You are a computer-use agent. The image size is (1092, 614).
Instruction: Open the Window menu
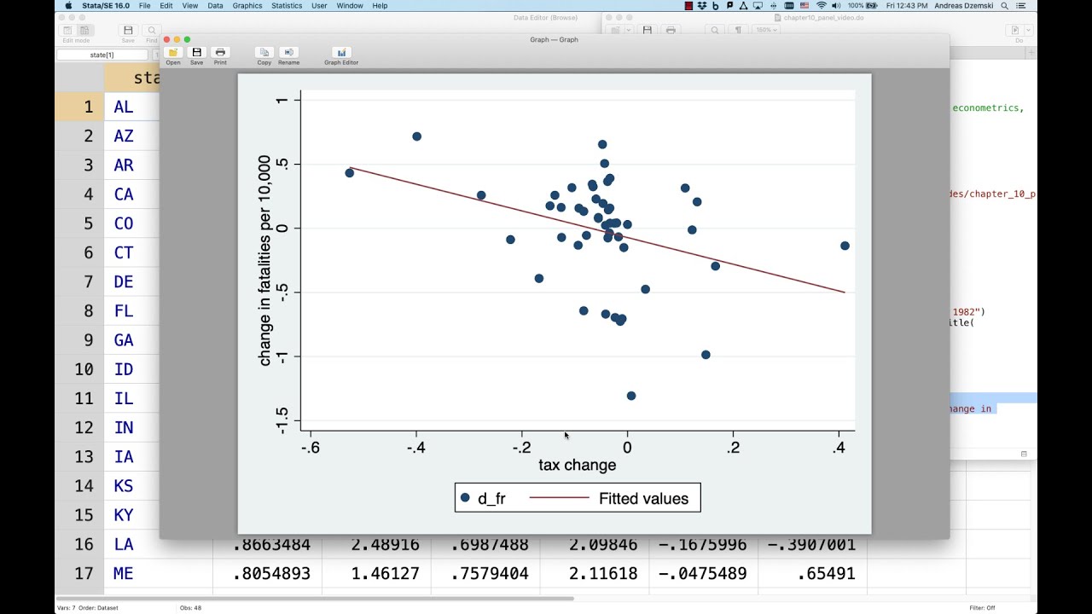click(x=350, y=5)
